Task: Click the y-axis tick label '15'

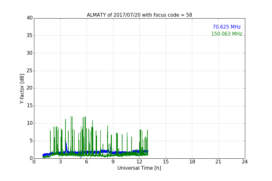Action: click(30, 106)
